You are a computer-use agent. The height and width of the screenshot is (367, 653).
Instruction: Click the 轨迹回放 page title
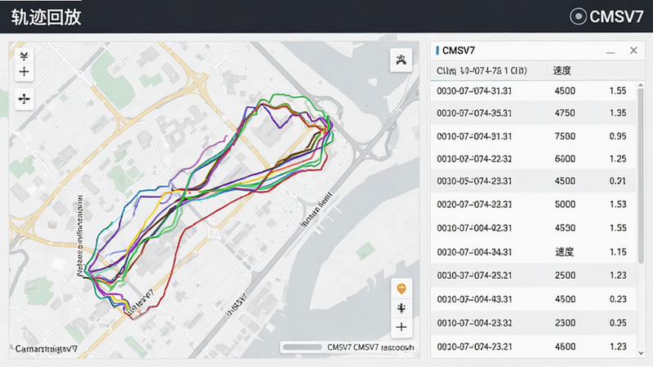click(47, 17)
